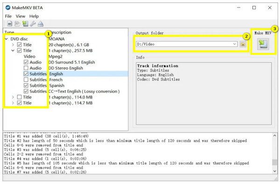
Task: Collapse the DVD disc tree node
Action: click(7, 39)
